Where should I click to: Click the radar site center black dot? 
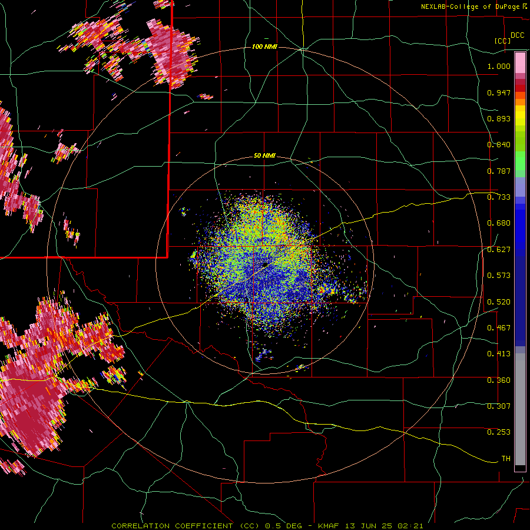[x=265, y=264]
